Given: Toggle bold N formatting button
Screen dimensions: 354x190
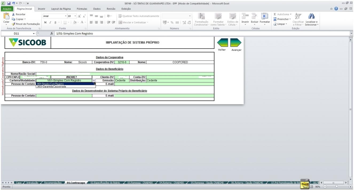Looking at the screenshot, I should click(x=45, y=22).
